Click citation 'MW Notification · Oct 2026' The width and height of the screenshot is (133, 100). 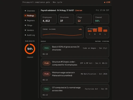pos(94,74)
